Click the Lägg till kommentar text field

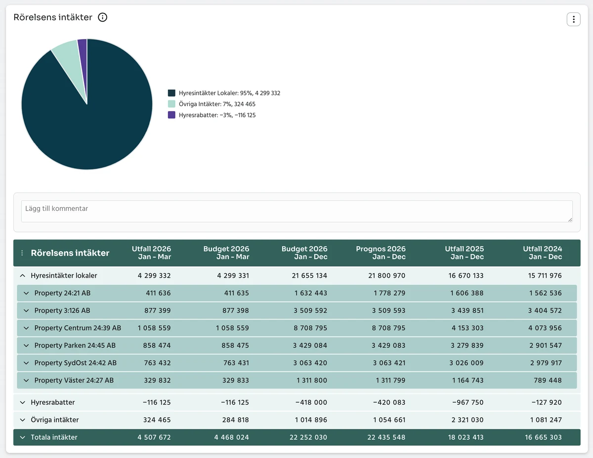click(296, 211)
